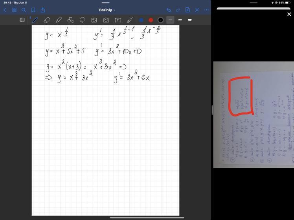294x220 pixels.
Task: Toggle the zoom window tool
Action: [x=22, y=20]
